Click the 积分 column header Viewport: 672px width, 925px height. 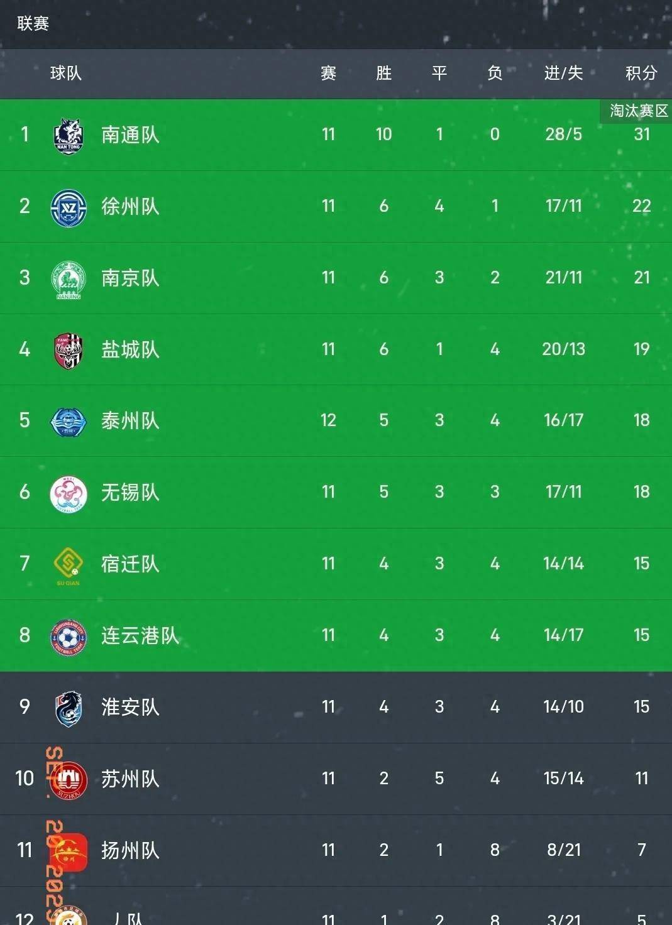(x=641, y=74)
